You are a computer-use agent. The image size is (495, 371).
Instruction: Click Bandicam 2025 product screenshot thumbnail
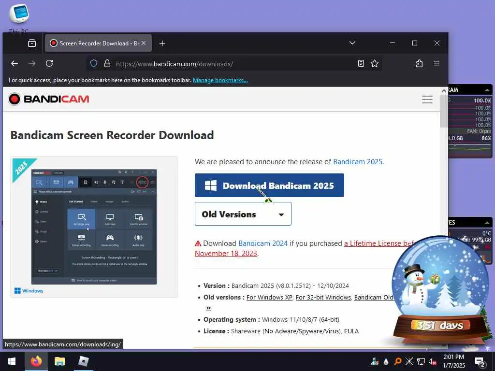tap(94, 227)
